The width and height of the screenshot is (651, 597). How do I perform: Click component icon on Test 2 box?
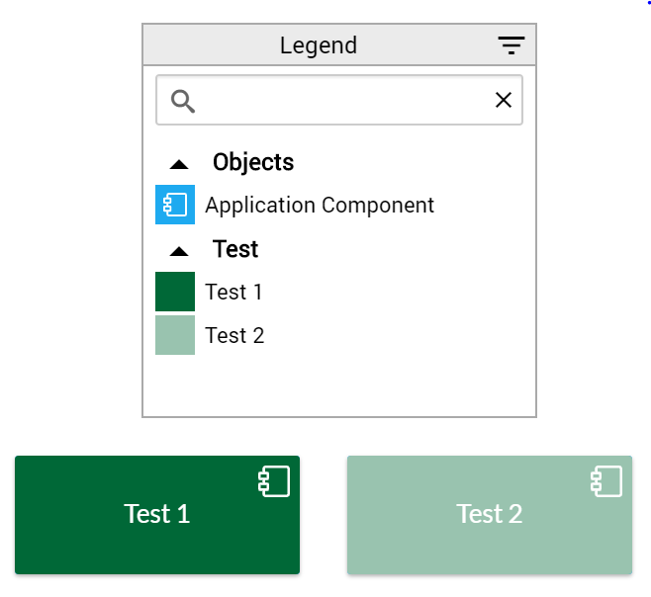click(x=606, y=481)
